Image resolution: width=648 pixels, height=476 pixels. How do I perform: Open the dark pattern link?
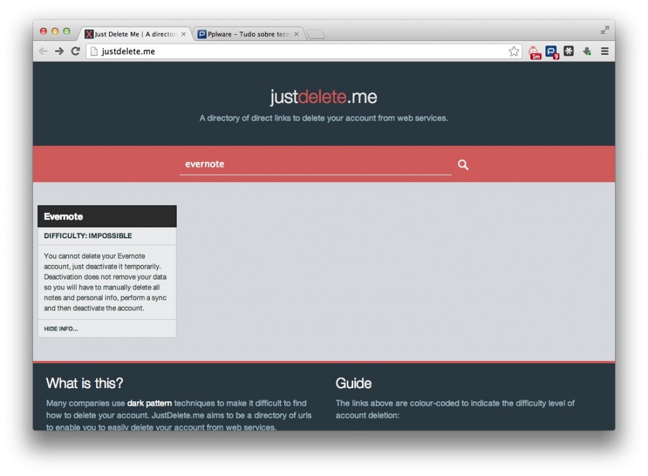coord(148,403)
